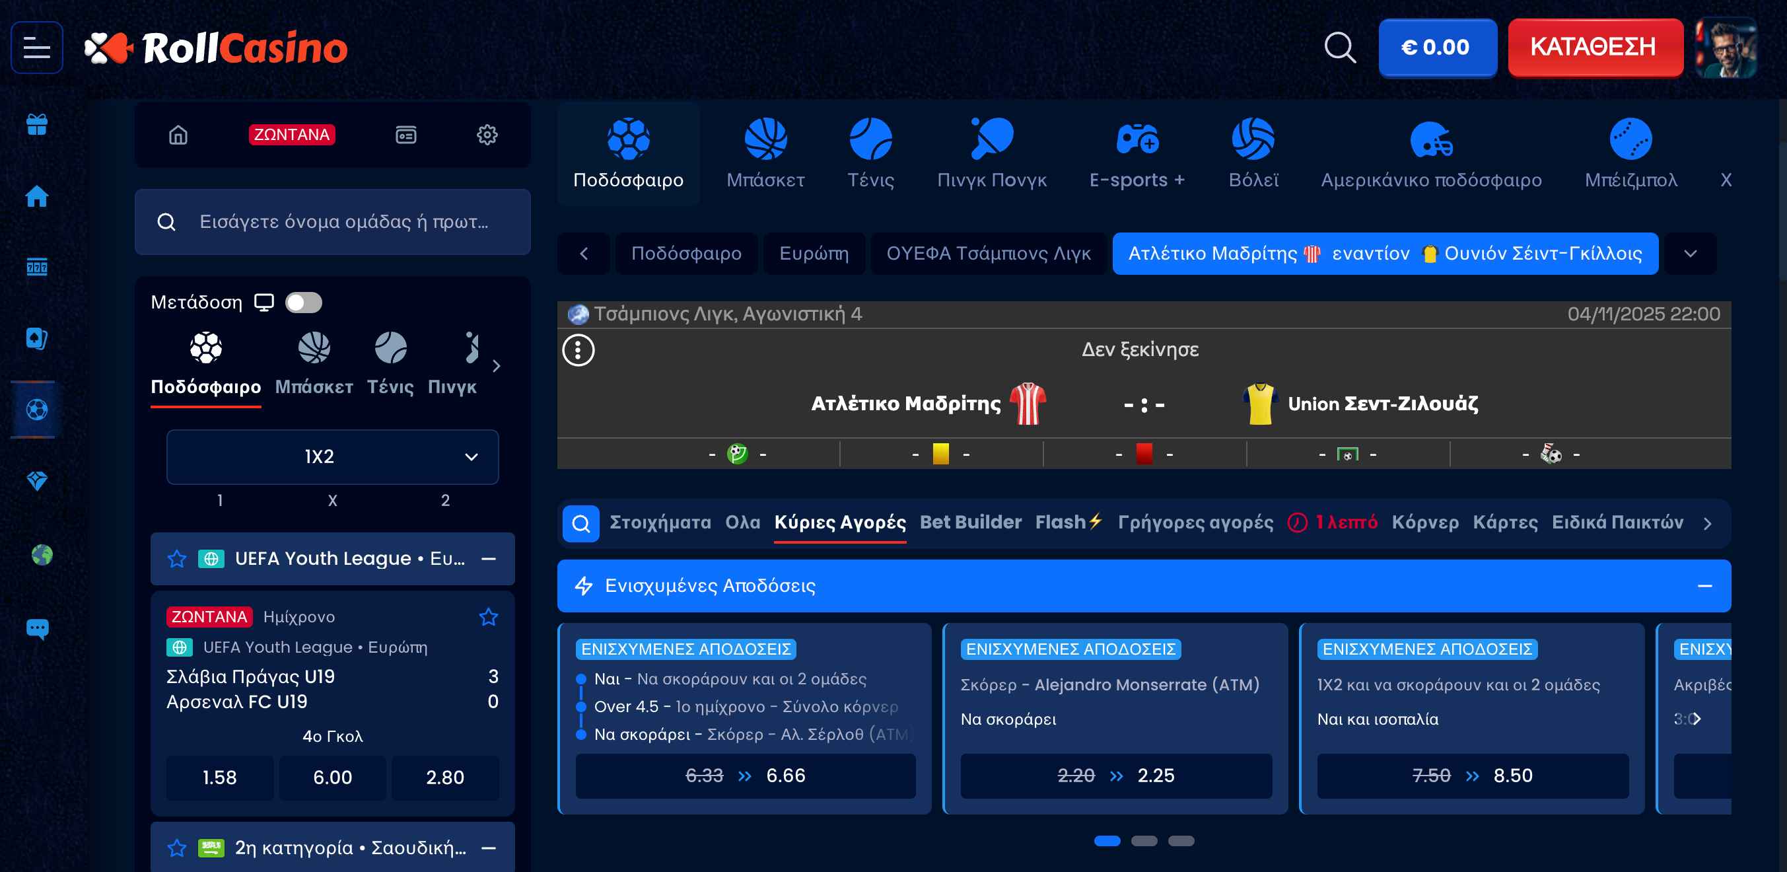
Task: Open the chat support sidebar icon
Action: [x=37, y=628]
